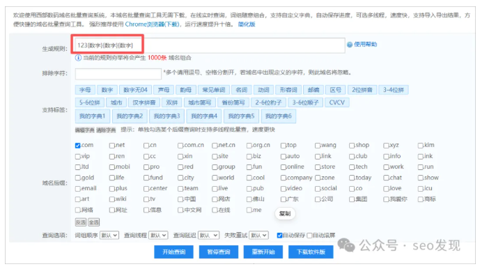Screen dimensions: 480x269
Task: Add the 双拼 tag
Action: tap(172, 102)
